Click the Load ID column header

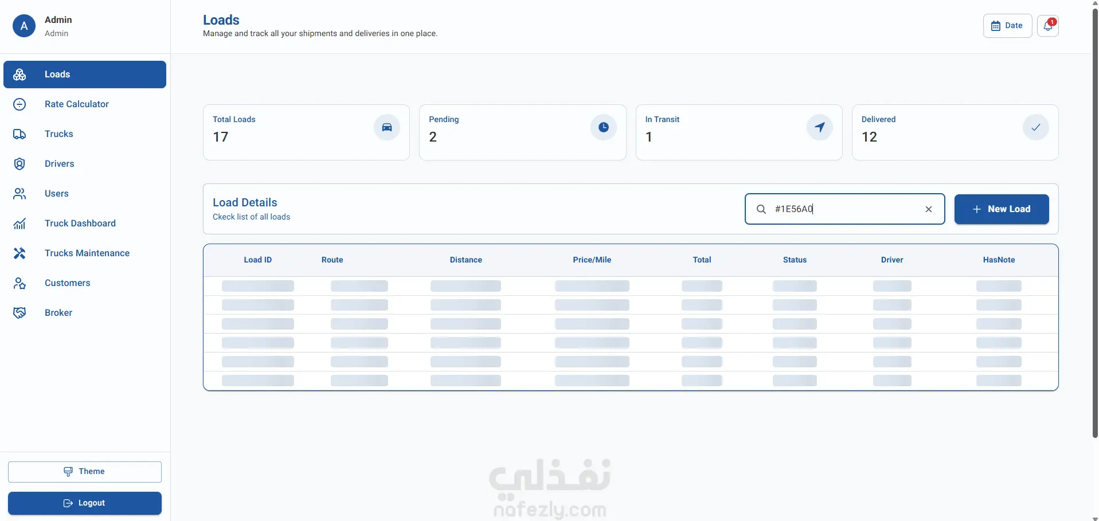(258, 260)
